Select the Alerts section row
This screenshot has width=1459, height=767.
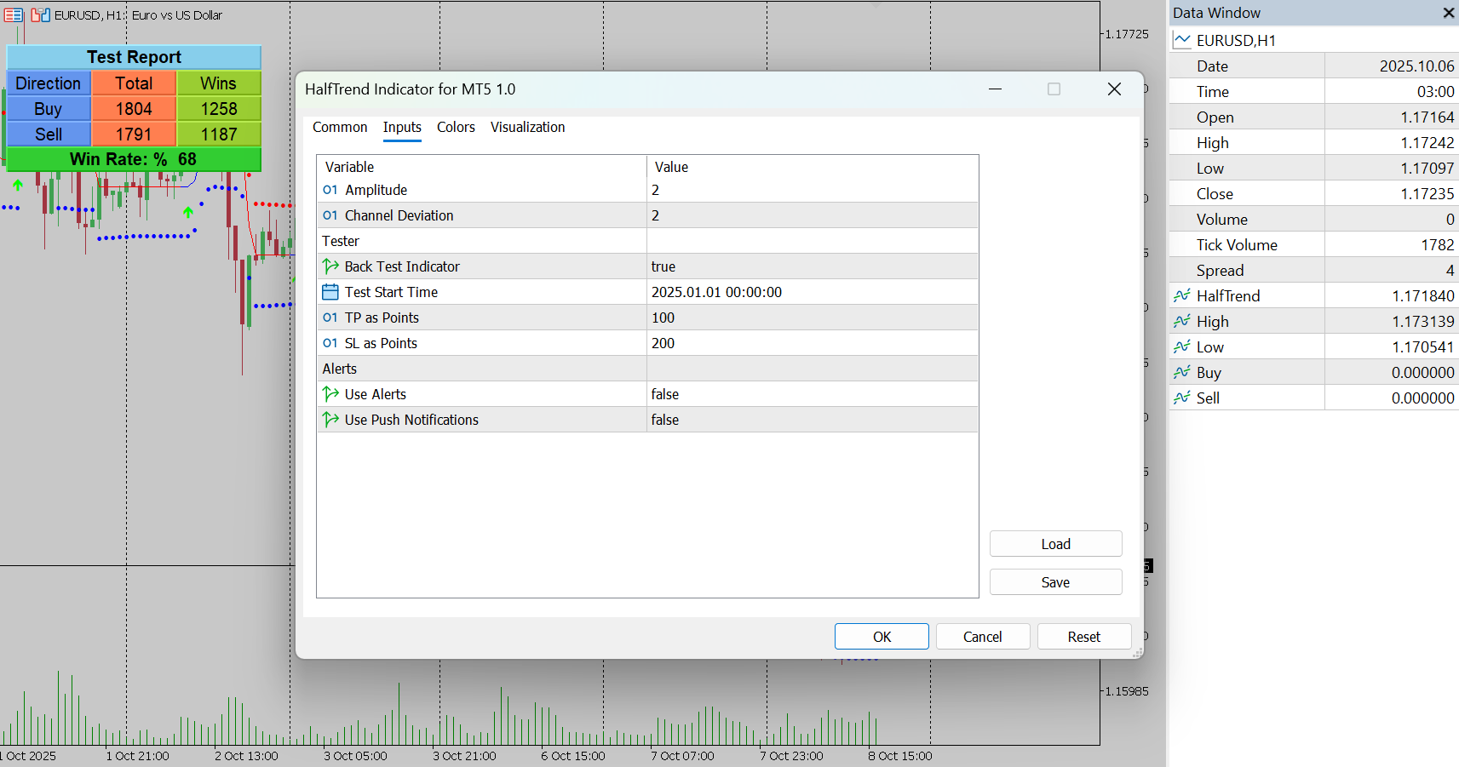click(x=647, y=369)
